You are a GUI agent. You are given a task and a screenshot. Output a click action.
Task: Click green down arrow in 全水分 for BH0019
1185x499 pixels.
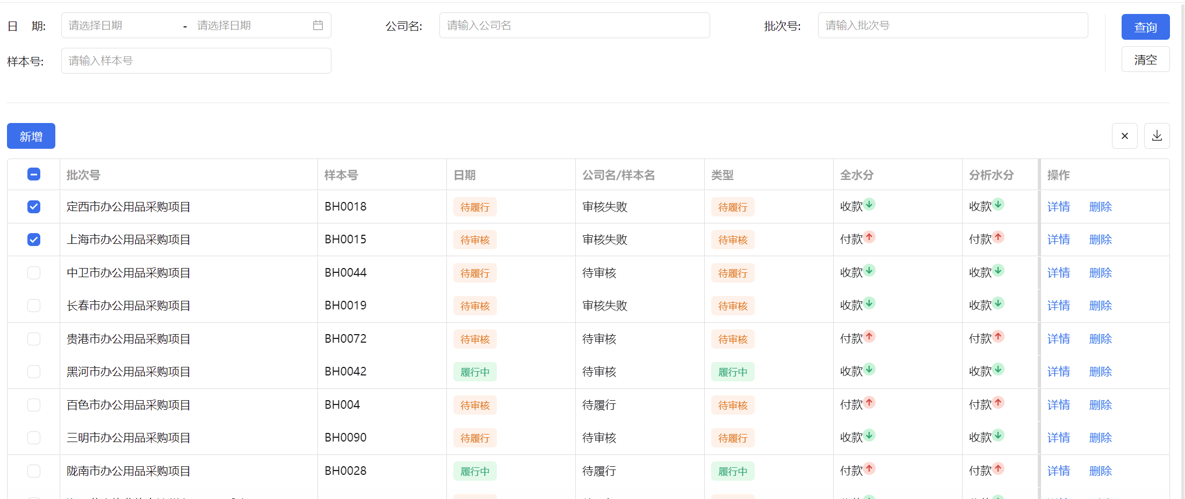click(870, 303)
